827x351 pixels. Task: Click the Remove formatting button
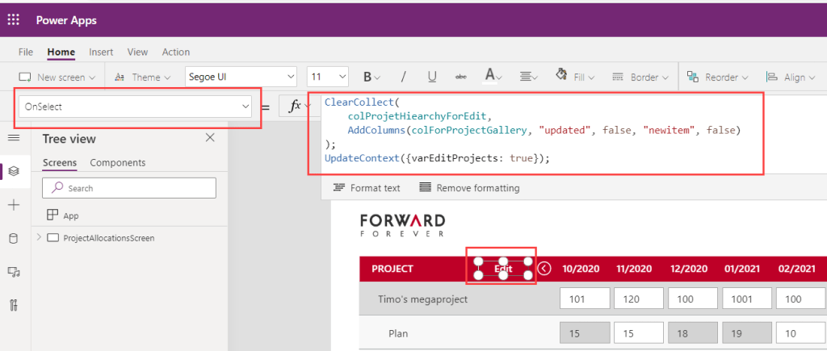(469, 188)
